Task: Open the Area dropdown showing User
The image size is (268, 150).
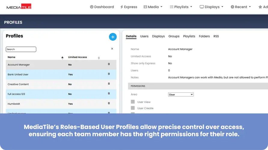Action: pyautogui.click(x=181, y=94)
